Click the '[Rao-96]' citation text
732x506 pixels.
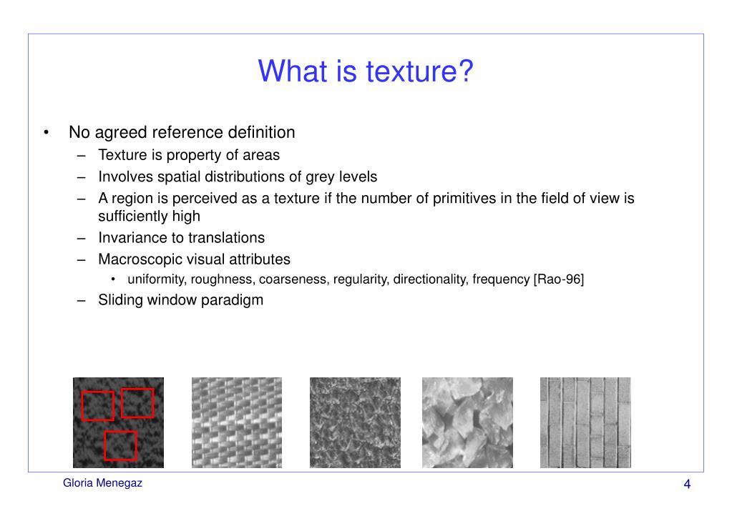point(558,279)
